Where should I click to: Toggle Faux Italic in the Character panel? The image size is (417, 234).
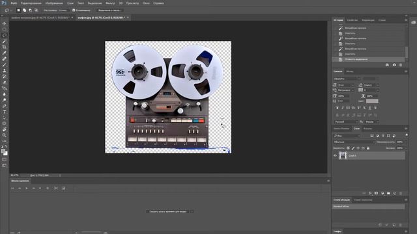click(343, 108)
